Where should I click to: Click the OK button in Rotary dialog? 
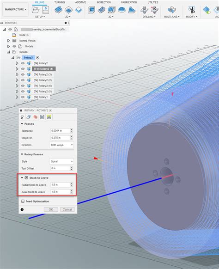click(x=51, y=209)
